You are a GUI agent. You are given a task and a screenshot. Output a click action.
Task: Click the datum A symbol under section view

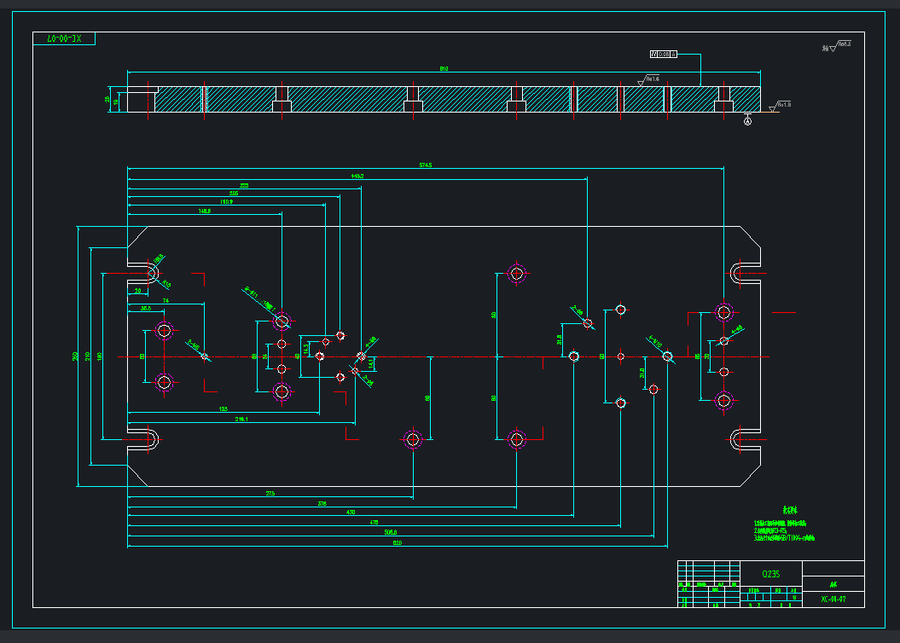pos(747,121)
